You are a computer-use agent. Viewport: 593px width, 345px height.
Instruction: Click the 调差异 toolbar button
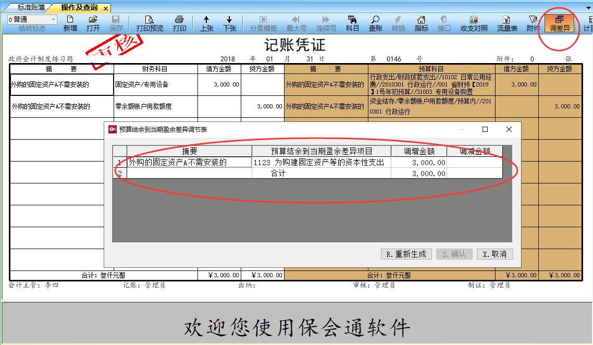(x=560, y=23)
